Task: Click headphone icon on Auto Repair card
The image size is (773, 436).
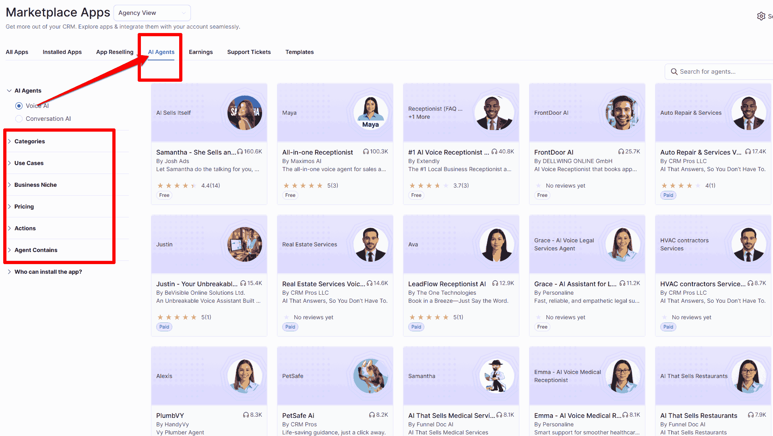Action: point(748,152)
